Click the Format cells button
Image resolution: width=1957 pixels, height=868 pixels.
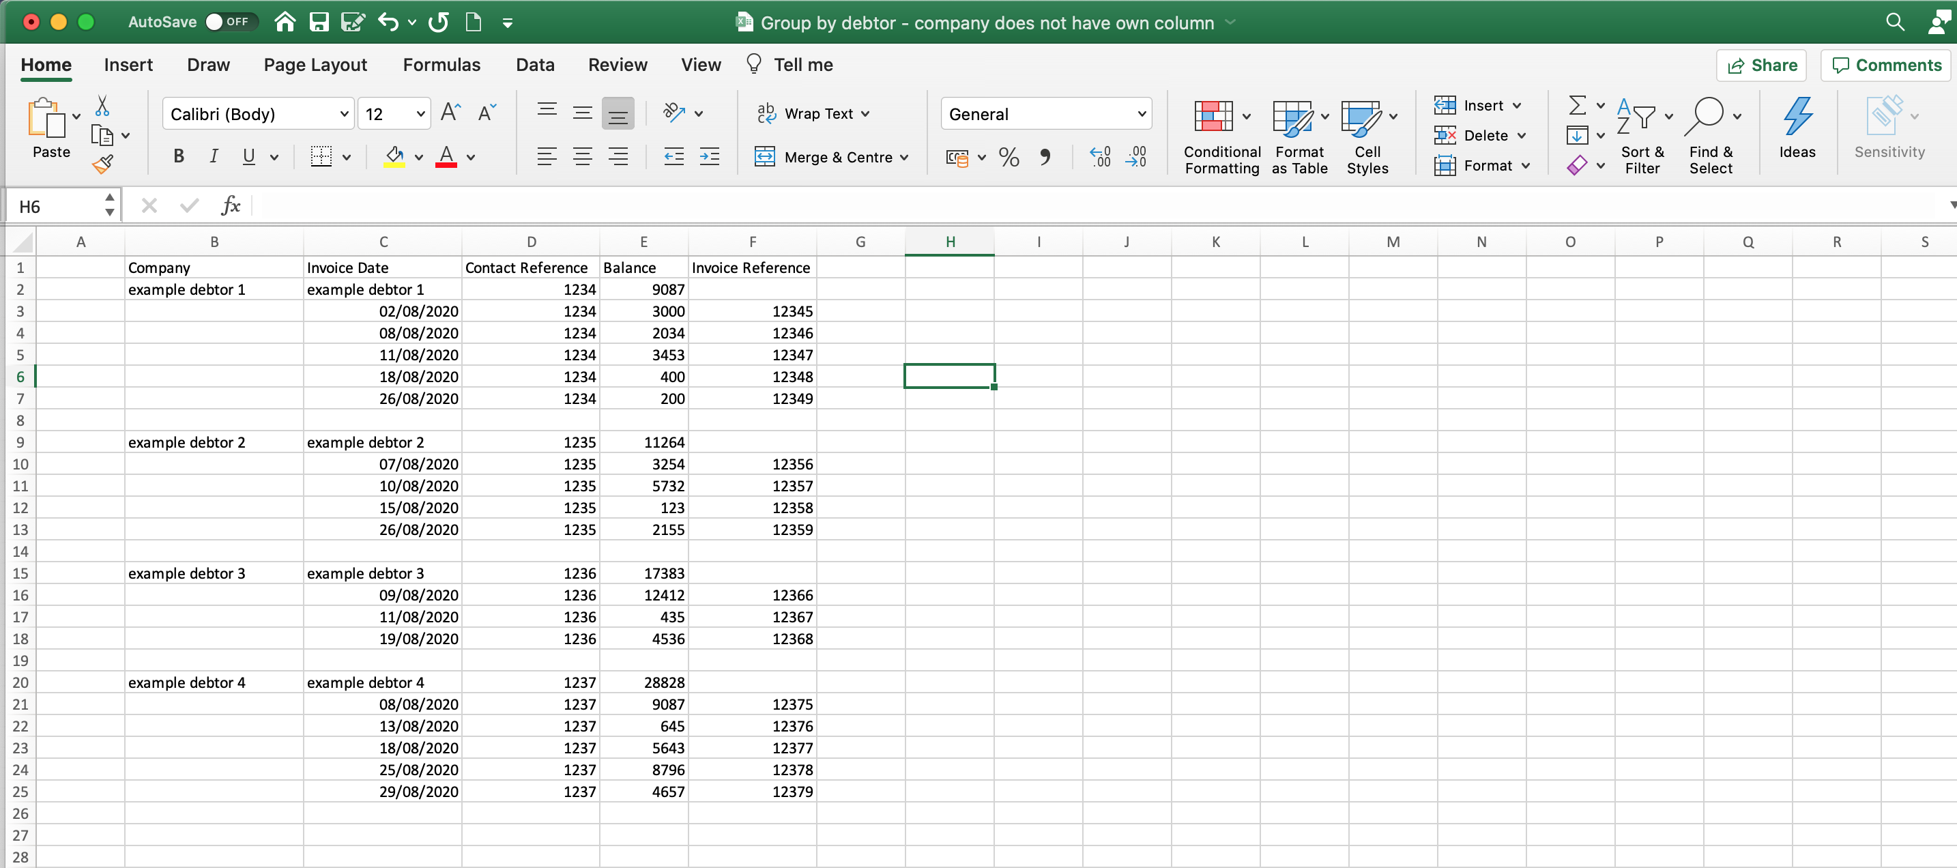[x=1481, y=165]
